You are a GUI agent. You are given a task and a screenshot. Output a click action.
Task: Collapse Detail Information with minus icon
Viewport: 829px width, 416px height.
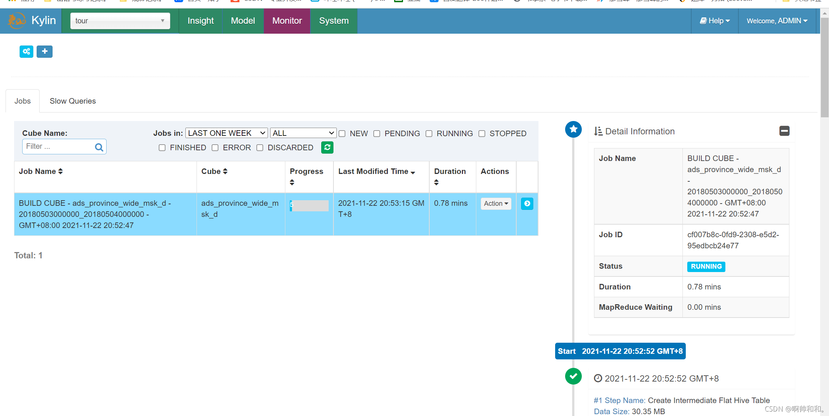[784, 131]
